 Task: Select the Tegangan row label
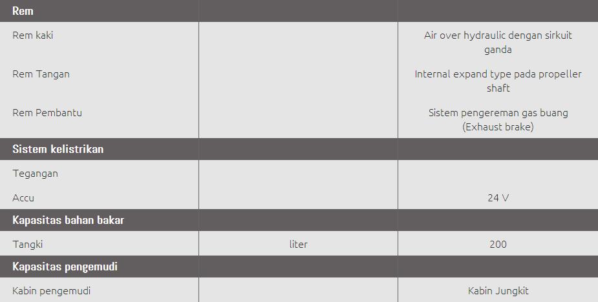tap(35, 174)
